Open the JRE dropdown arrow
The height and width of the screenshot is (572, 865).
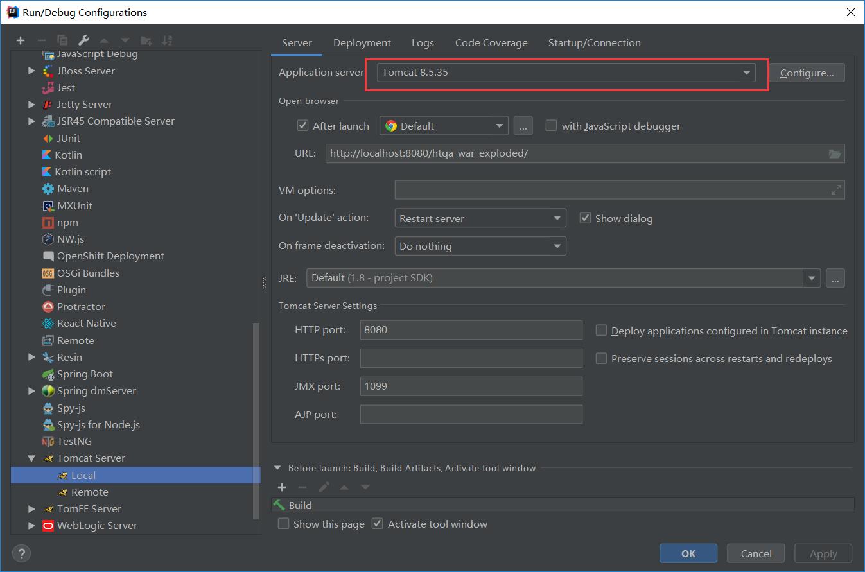(812, 278)
